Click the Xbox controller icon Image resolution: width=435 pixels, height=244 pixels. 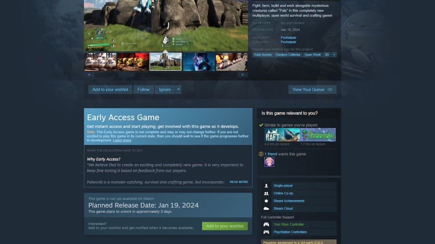point(266,224)
